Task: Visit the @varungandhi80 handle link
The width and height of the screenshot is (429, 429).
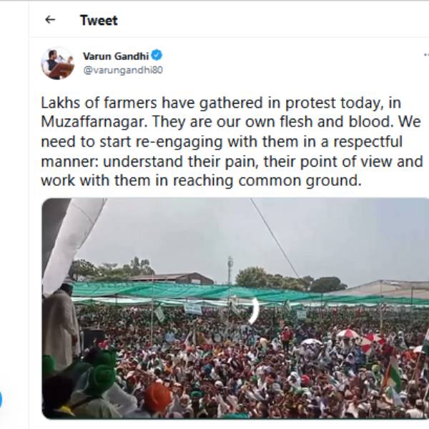Action: pos(123,70)
